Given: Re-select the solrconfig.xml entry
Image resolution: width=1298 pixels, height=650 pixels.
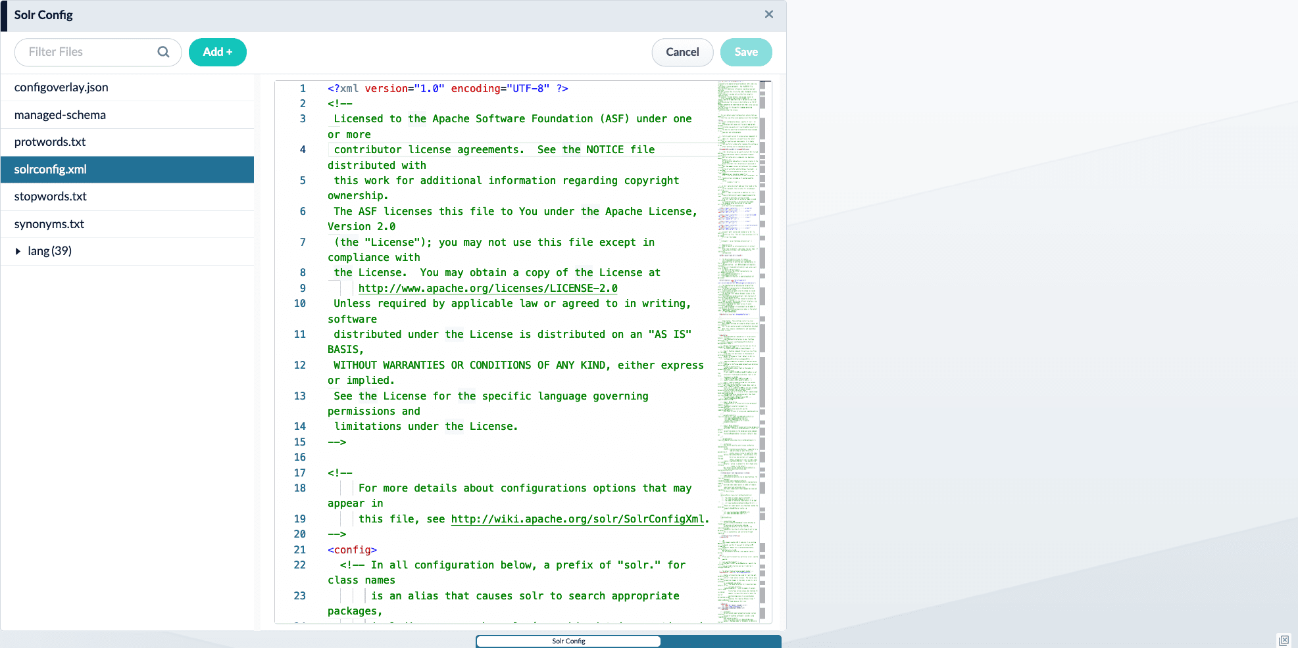Looking at the screenshot, I should pyautogui.click(x=50, y=169).
